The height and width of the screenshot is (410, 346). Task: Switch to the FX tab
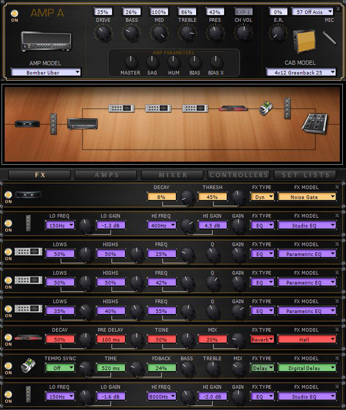coord(39,175)
